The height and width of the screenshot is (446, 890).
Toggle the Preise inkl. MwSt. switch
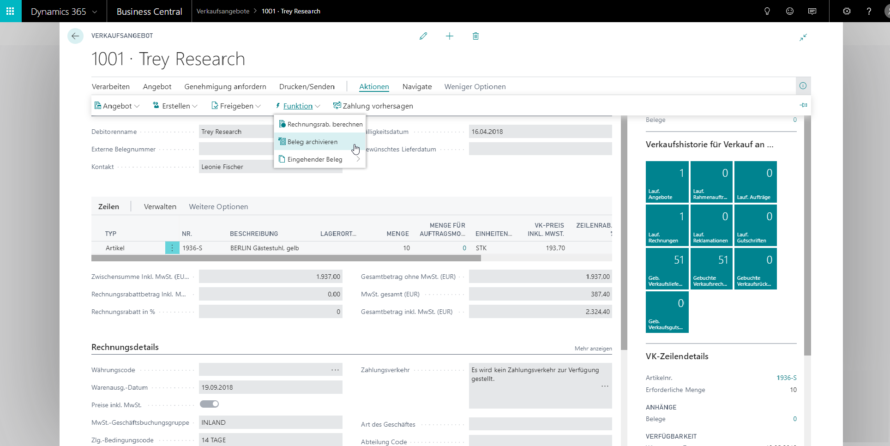(209, 404)
